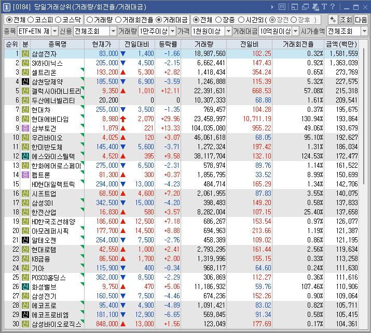The image size is (371, 333).
Task: Open the 거래량 1만주이상 dropdown
Action: coord(173,31)
